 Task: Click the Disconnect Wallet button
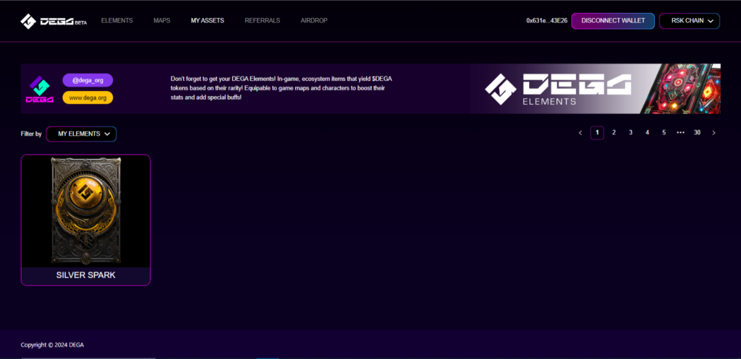[x=613, y=21]
